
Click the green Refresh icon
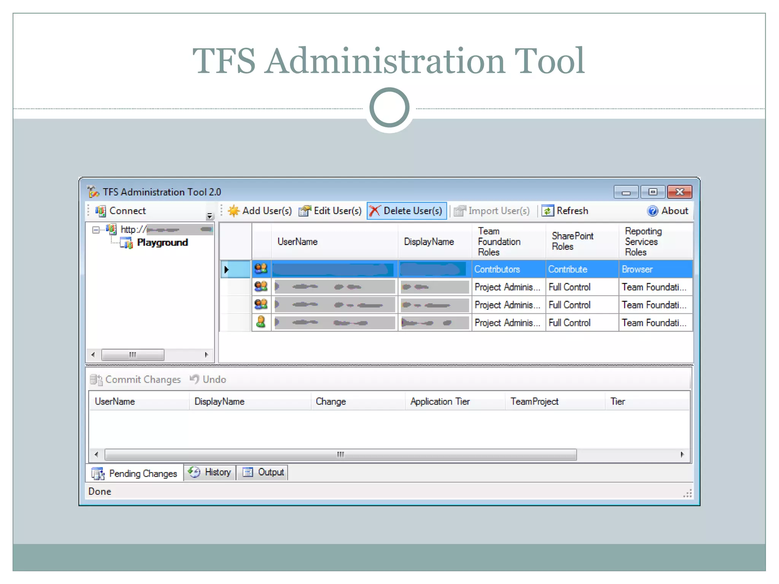click(547, 211)
